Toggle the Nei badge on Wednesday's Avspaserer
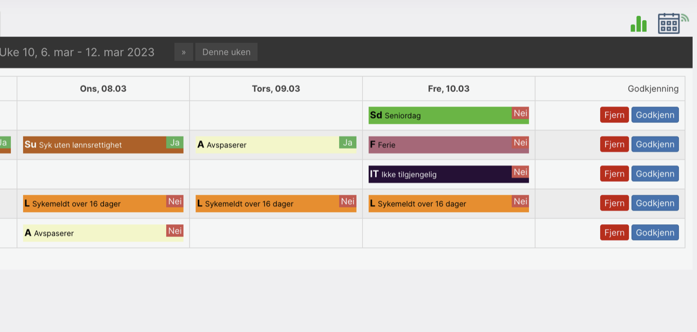This screenshot has height=332, width=697. coord(175,231)
